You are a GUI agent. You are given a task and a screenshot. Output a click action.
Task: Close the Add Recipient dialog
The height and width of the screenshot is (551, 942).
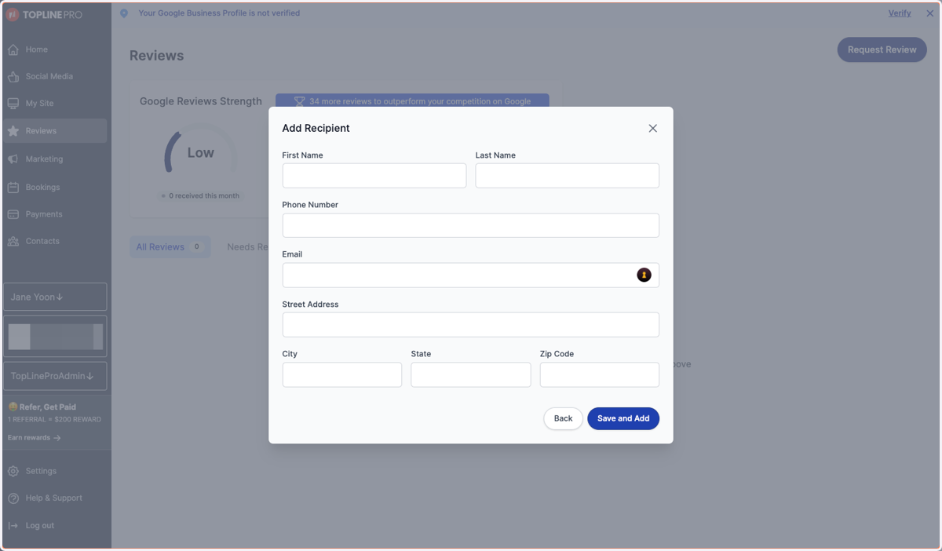tap(652, 128)
